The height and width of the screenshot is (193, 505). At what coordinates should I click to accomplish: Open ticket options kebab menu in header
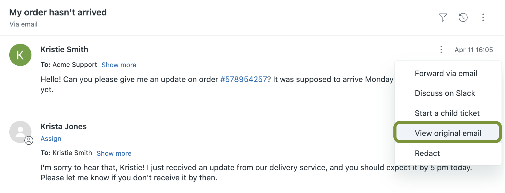pos(483,18)
